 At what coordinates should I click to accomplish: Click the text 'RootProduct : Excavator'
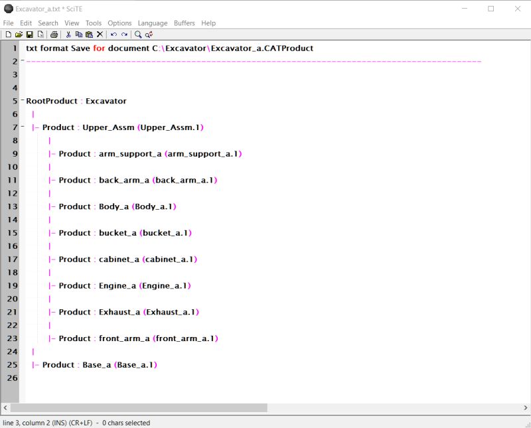[76, 101]
